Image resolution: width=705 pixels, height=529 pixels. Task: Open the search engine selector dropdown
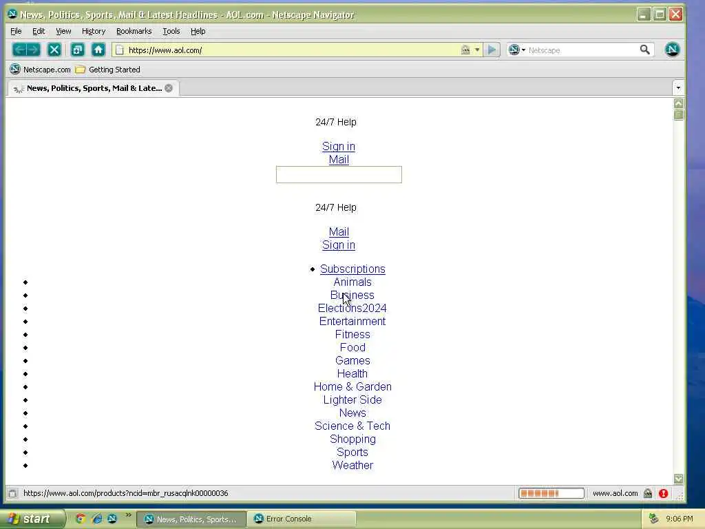click(x=517, y=50)
